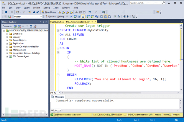Open the Project menu
Image resolution: width=184 pixels, height=122 pixels.
37,8
